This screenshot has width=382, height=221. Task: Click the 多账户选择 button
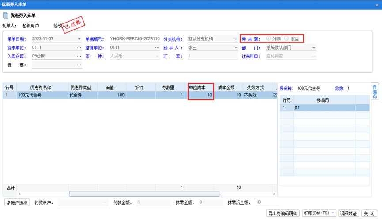coord(17,202)
